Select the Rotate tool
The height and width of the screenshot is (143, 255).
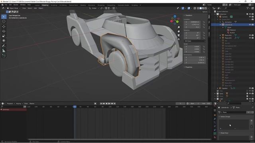[4, 31]
